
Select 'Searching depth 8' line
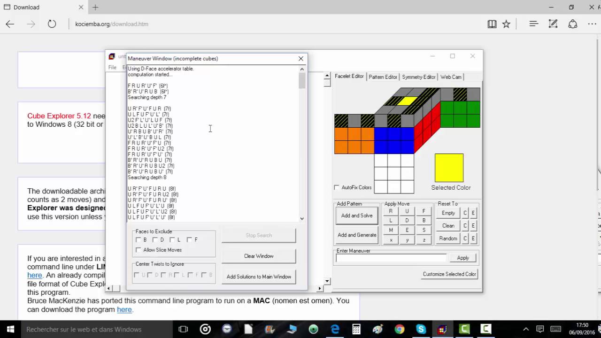tap(147, 177)
